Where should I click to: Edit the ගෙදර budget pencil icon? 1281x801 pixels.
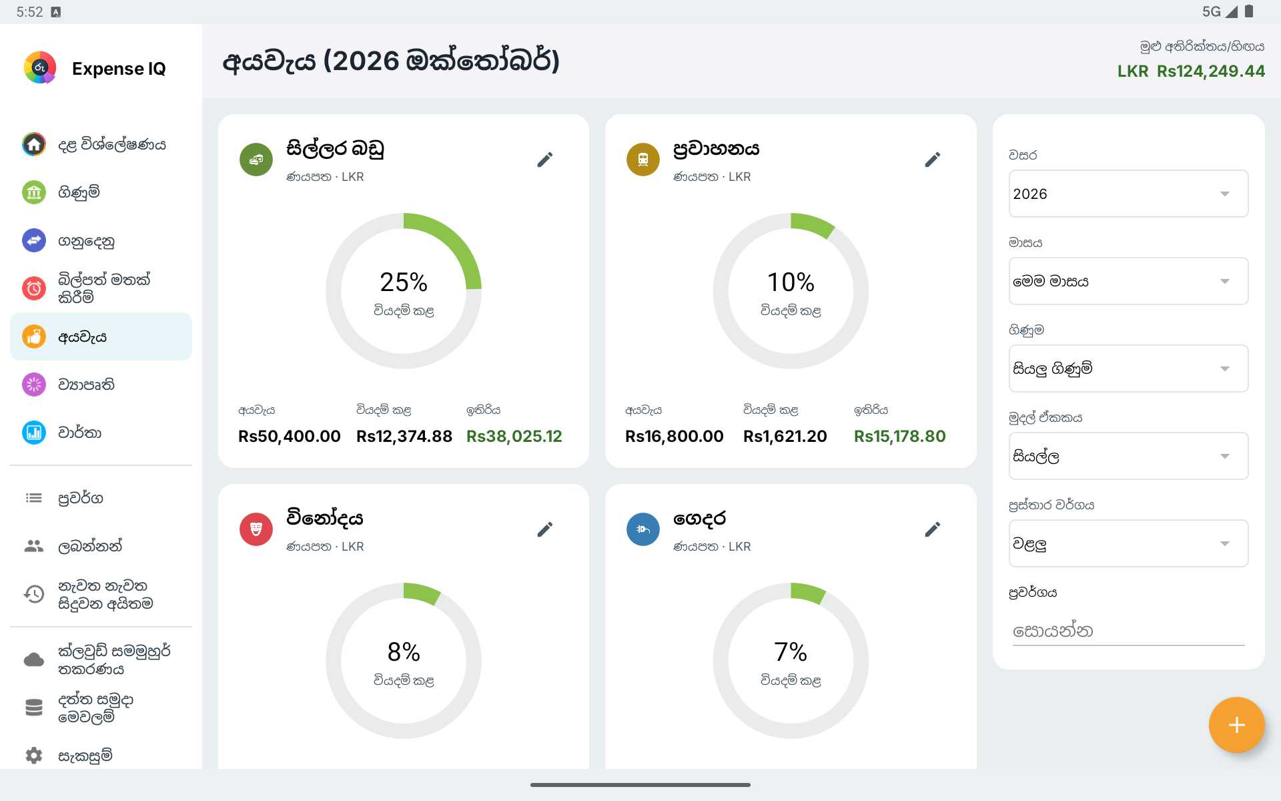[933, 529]
